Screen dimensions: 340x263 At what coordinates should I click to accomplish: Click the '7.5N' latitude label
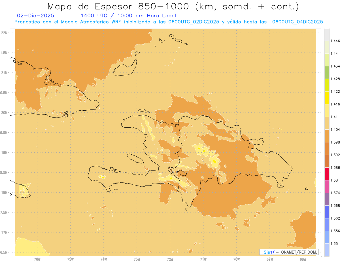pos(4,212)
